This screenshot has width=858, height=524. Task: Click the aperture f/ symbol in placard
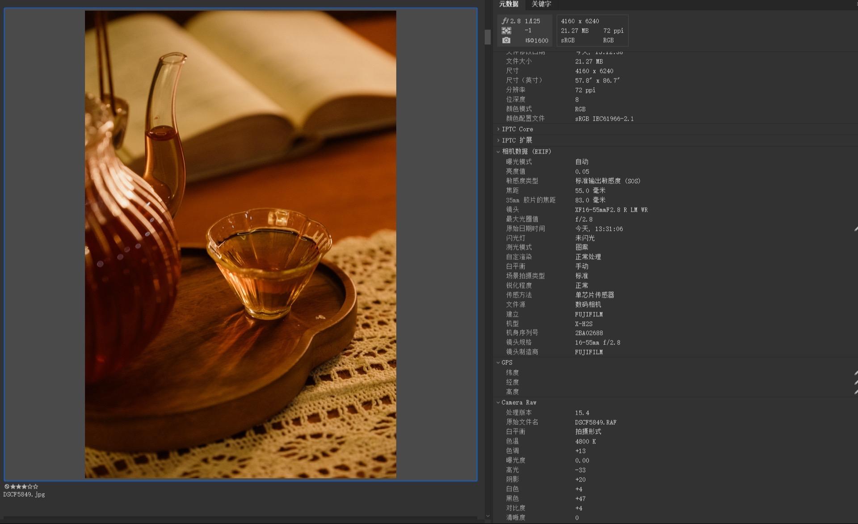click(x=505, y=21)
